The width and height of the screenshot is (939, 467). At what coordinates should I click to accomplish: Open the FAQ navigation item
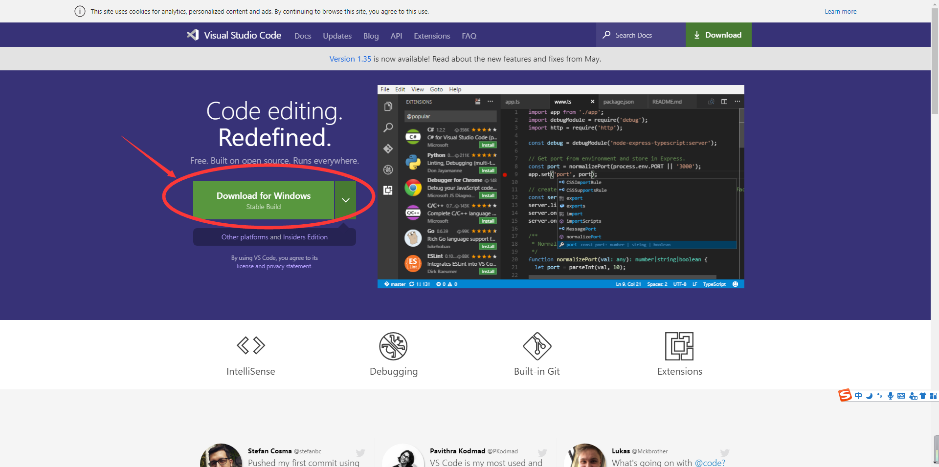tap(469, 36)
